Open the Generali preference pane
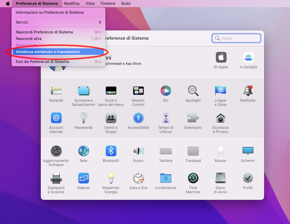 tap(56, 91)
